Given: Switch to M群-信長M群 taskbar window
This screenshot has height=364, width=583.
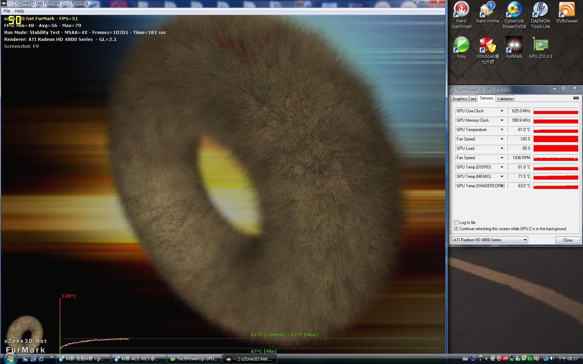Looking at the screenshot, I should pos(84,359).
